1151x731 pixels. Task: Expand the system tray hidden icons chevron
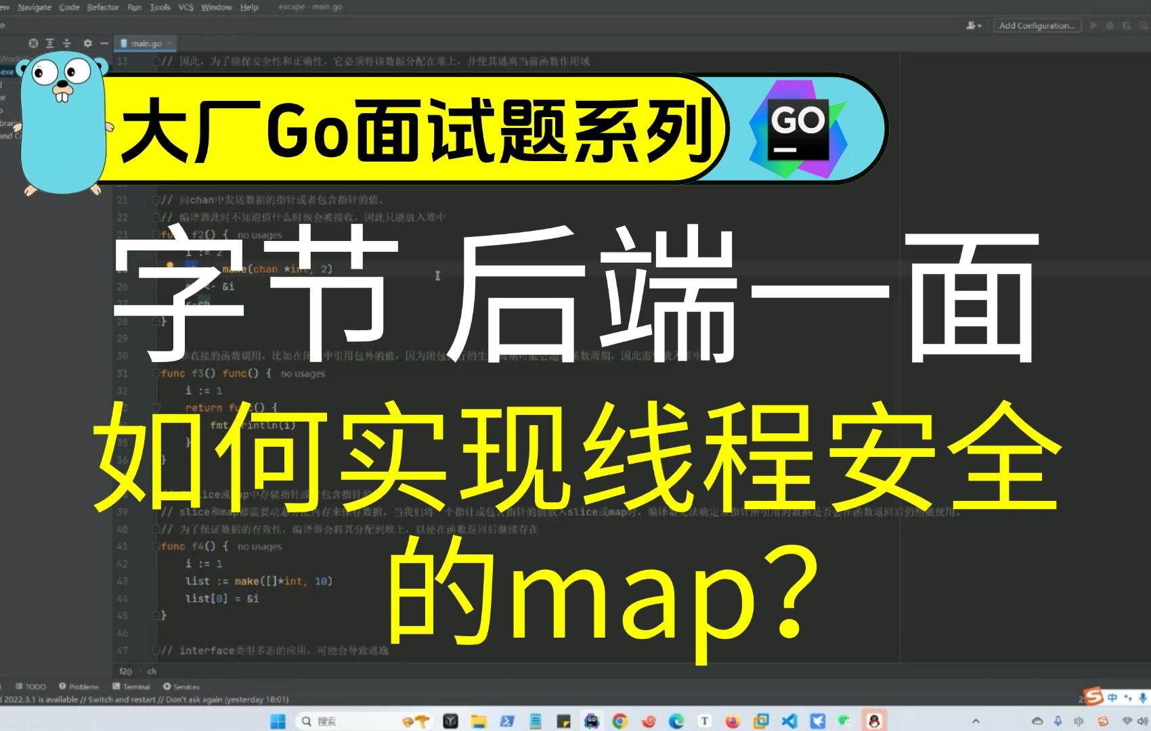tap(976, 722)
